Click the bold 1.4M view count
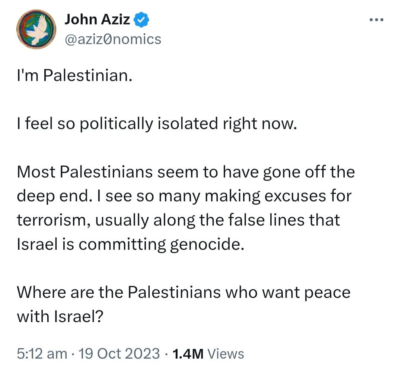Screen dimensions: 402x372 pos(188,353)
